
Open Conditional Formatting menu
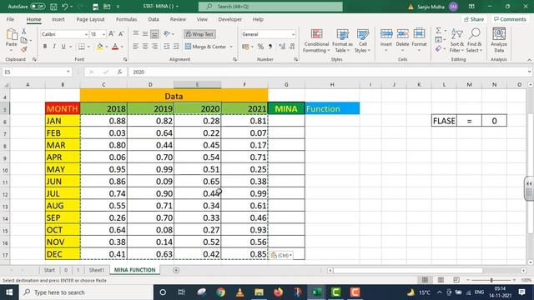point(316,41)
